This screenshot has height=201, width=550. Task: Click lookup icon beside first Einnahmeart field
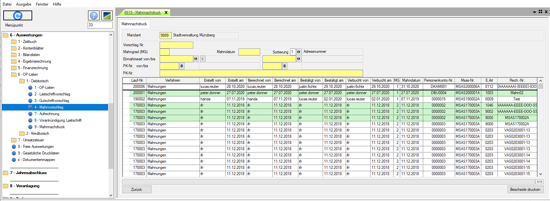coord(196,59)
